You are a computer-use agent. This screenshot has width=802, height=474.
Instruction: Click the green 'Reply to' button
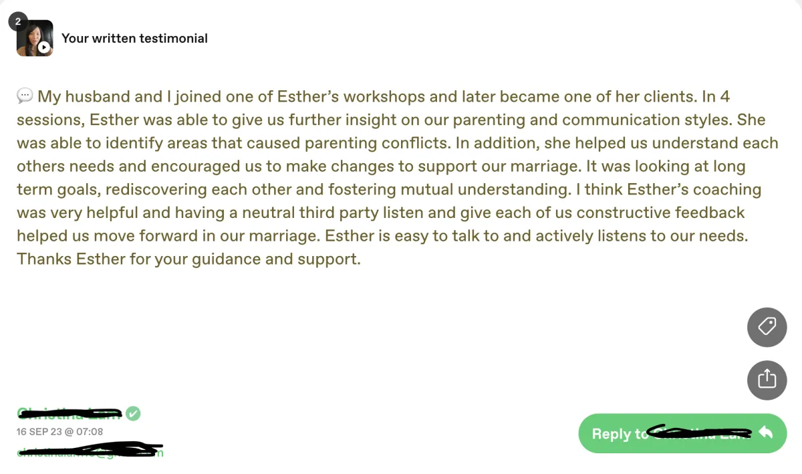click(x=682, y=433)
